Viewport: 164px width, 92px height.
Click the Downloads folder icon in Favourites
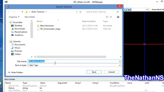pyautogui.click(x=12, y=29)
